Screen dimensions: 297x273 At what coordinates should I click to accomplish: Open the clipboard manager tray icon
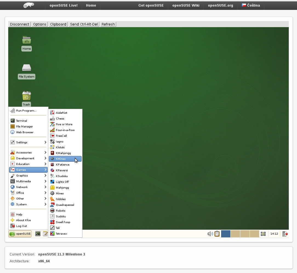[217, 234]
